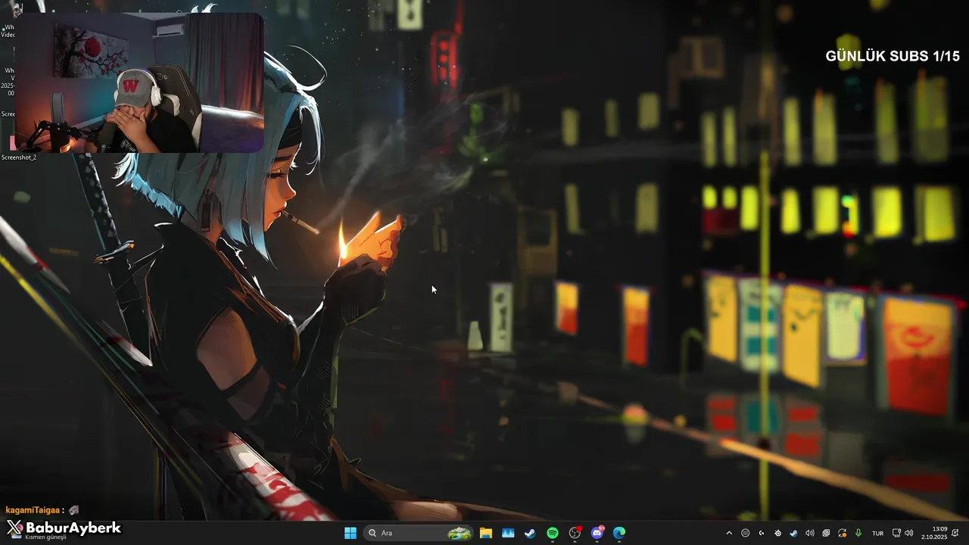
Task: Open File Explorer from the taskbar
Action: point(485,533)
